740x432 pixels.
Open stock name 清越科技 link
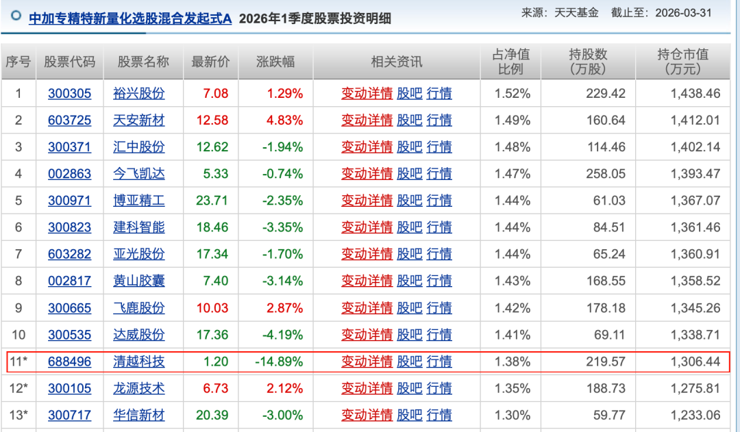click(x=138, y=361)
